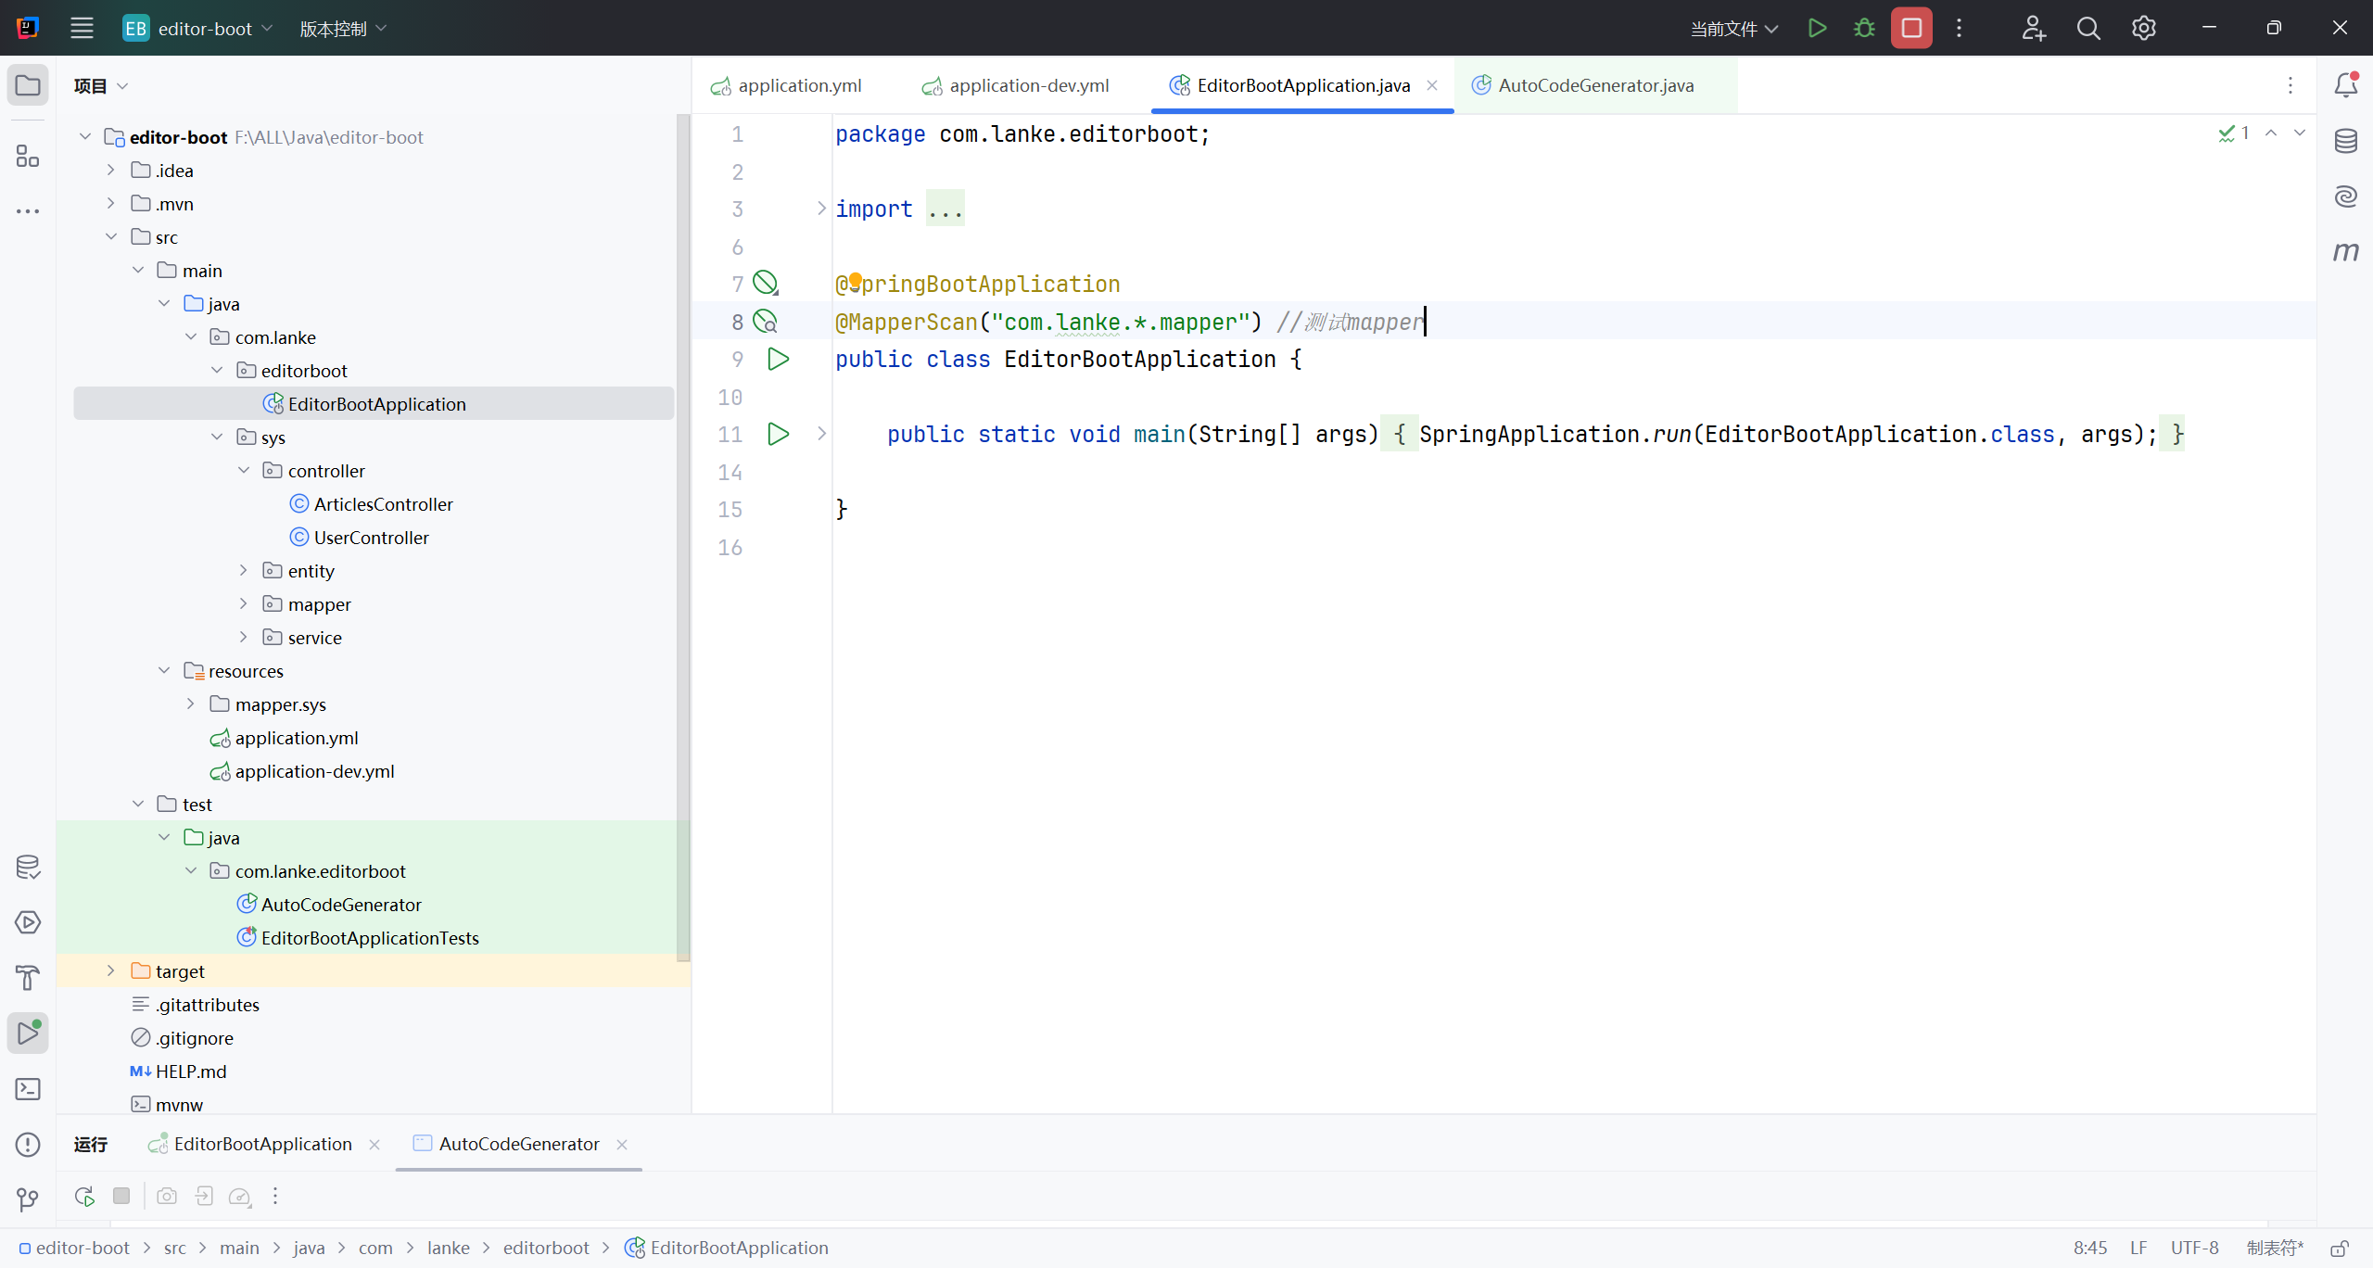Viewport: 2373px width, 1268px height.
Task: Open the Run panel's more options menu
Action: tap(275, 1196)
